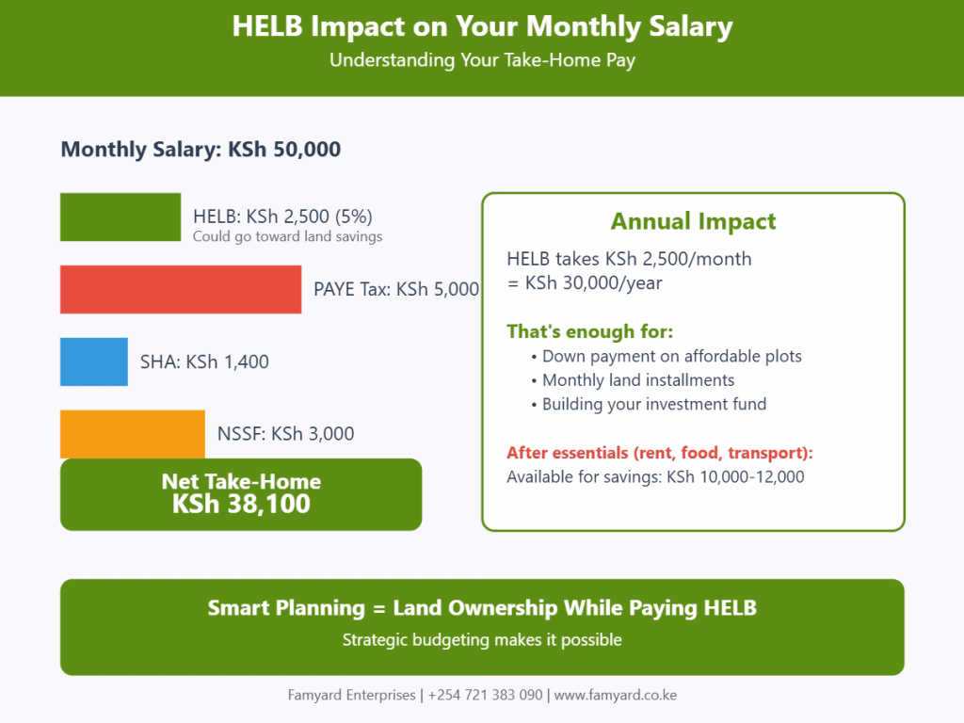Select the HELB Impact main title
This screenshot has width=964, height=723.
click(482, 26)
